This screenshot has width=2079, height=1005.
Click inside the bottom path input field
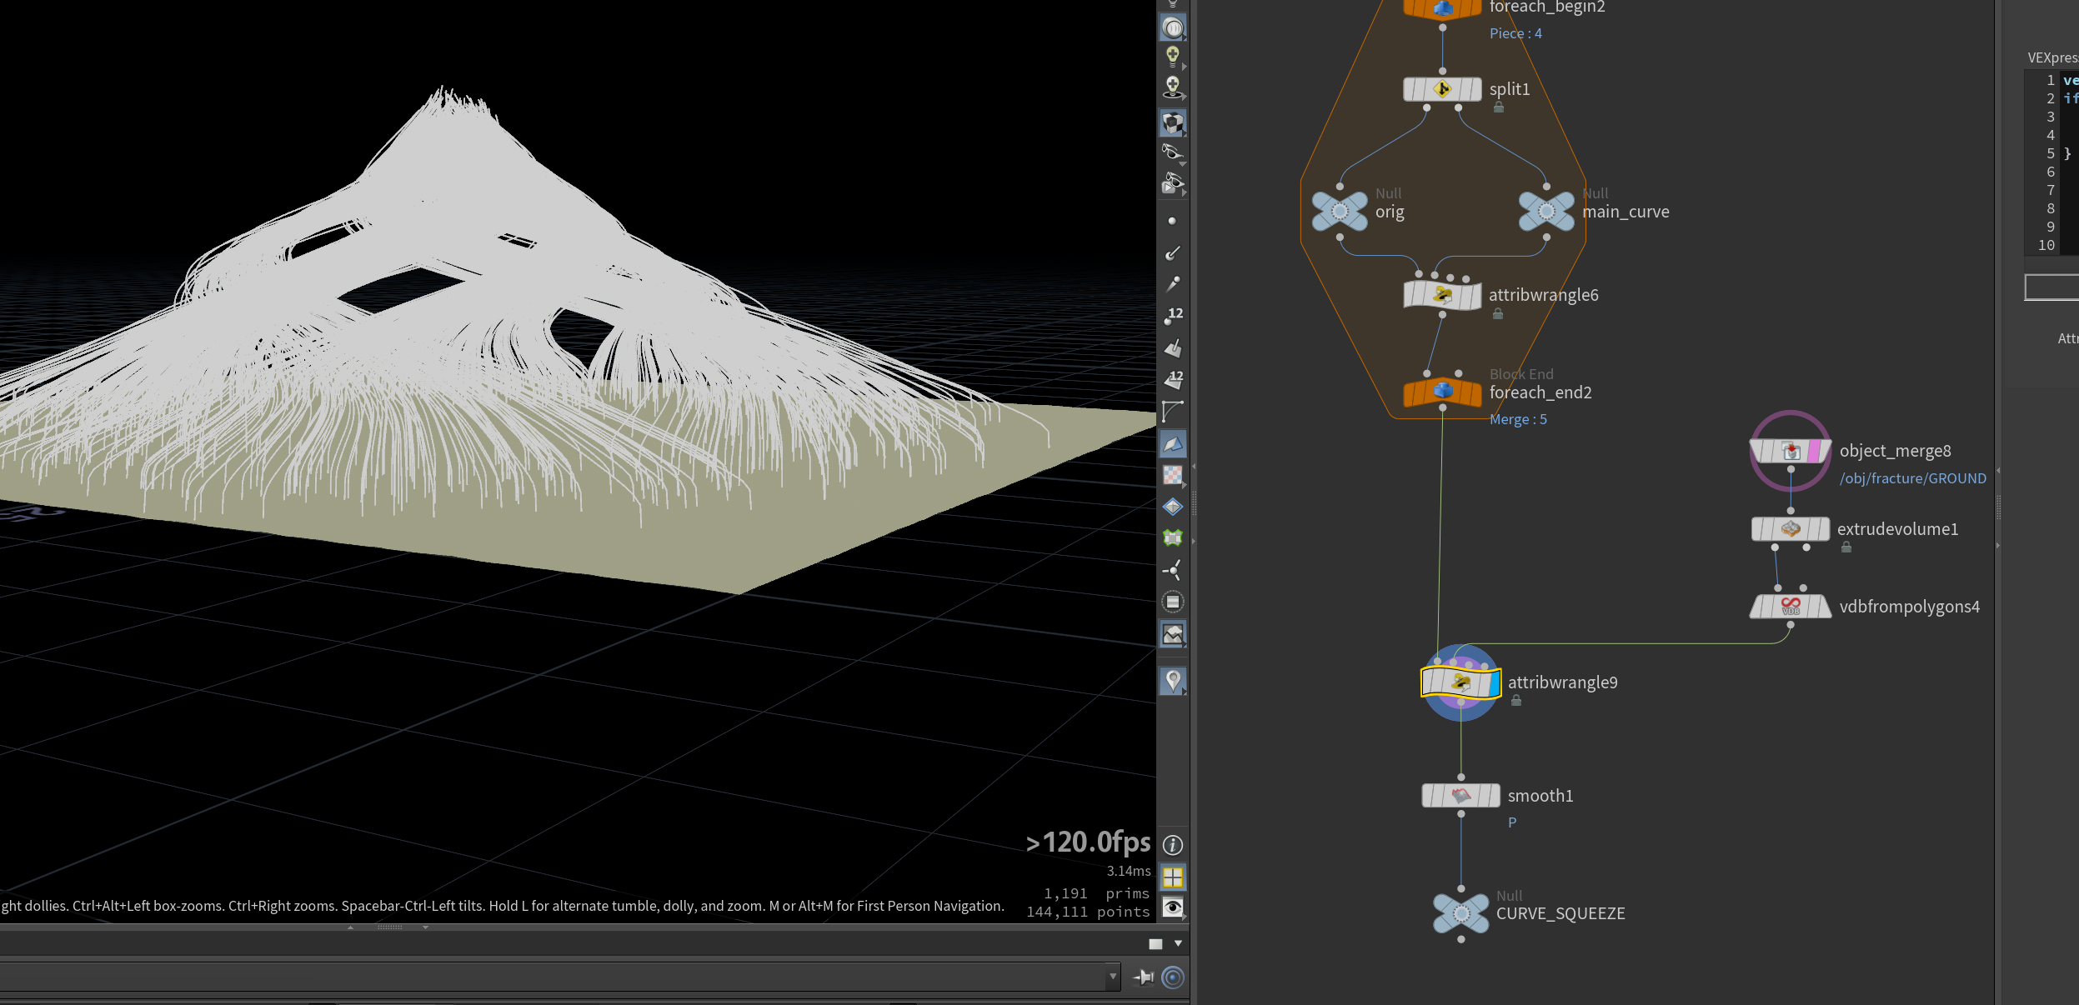pos(553,977)
